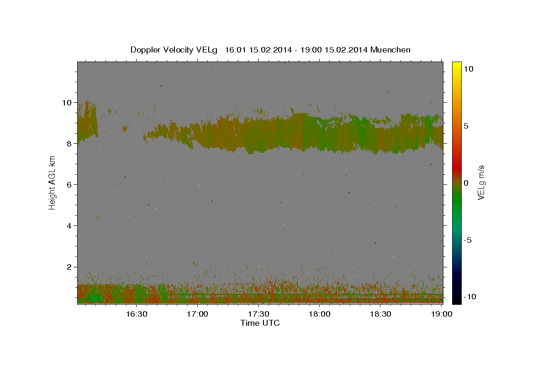Click the 18:30 time tick label
Viewport: 548px width, 365px height.
point(380,314)
